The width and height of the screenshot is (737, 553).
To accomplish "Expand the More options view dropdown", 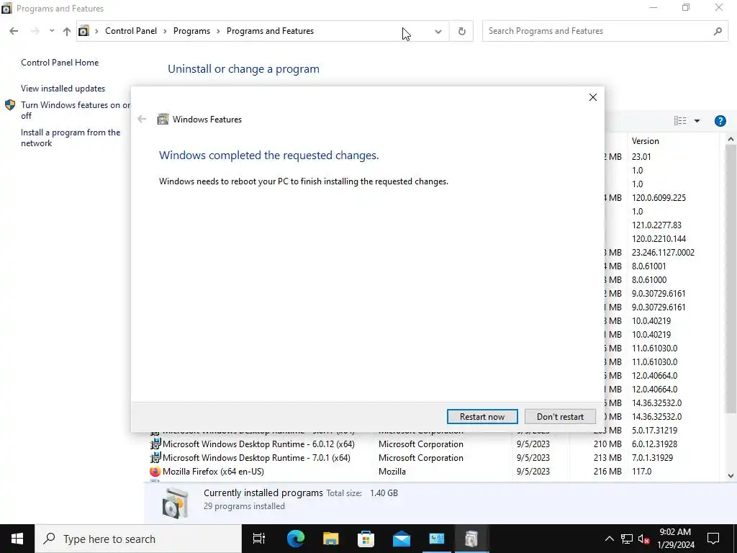I will [697, 121].
